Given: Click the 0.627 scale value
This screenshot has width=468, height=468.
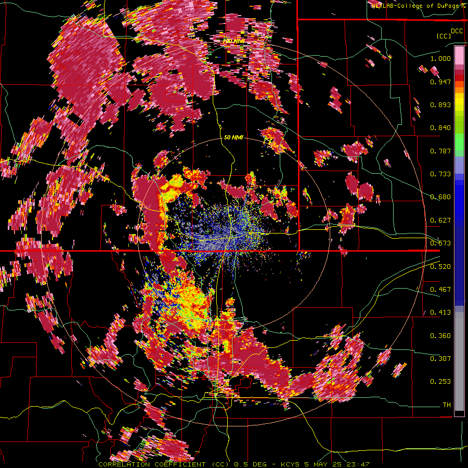Looking at the screenshot, I should (x=440, y=220).
